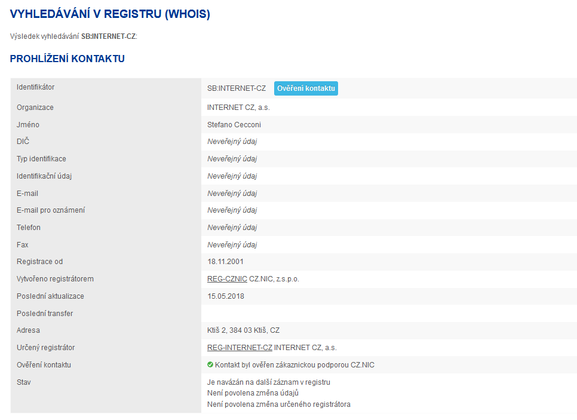Click 'Neveřejný údaj' in the E-mail pro oznámení row

coord(232,210)
